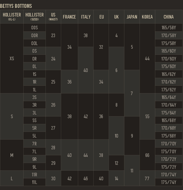The height and width of the screenshot is (190, 183).
Task: Click the 175/74Y China size cell
Action: pyautogui.click(x=169, y=182)
